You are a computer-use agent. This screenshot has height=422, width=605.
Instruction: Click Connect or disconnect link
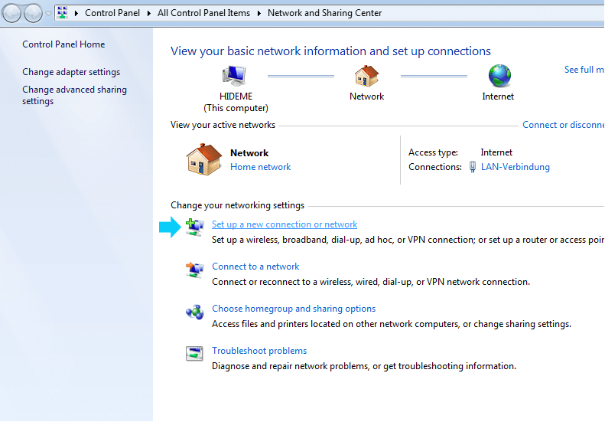pos(564,125)
